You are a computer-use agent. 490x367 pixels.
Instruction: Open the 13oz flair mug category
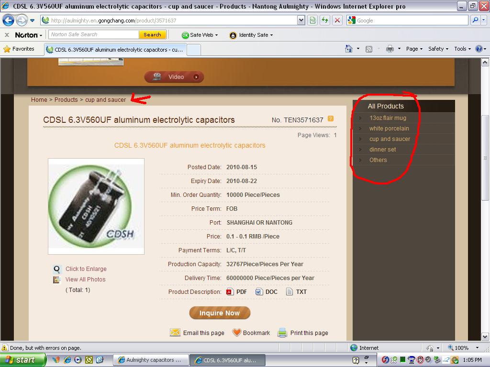click(388, 118)
